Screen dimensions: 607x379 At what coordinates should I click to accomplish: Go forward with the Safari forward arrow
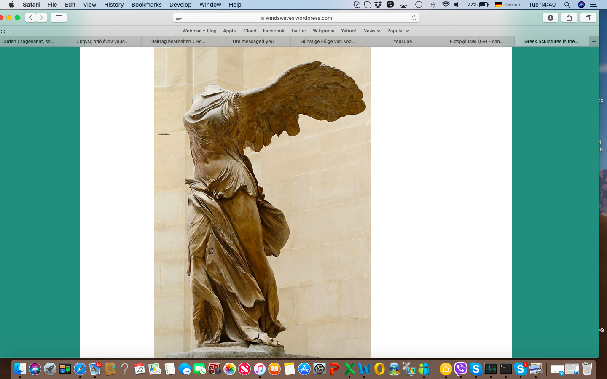41,18
